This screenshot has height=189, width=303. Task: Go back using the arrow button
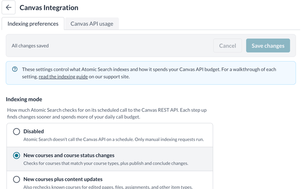9,8
